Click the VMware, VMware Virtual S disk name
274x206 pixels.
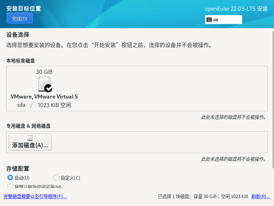pos(44,96)
